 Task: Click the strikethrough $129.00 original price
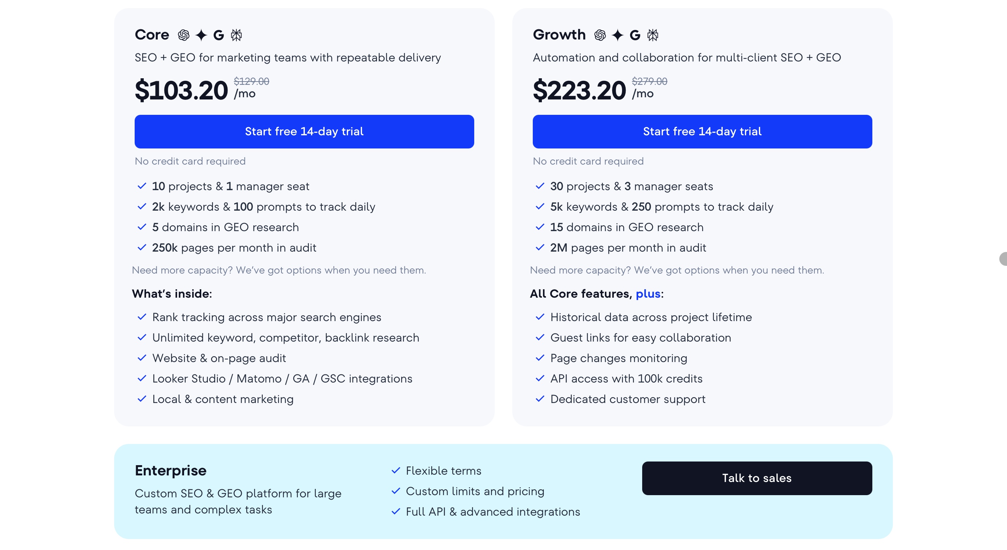(251, 82)
